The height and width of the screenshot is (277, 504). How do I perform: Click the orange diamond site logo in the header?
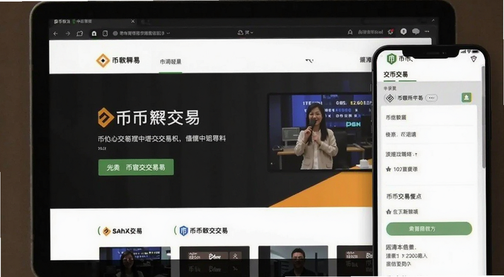pyautogui.click(x=103, y=60)
